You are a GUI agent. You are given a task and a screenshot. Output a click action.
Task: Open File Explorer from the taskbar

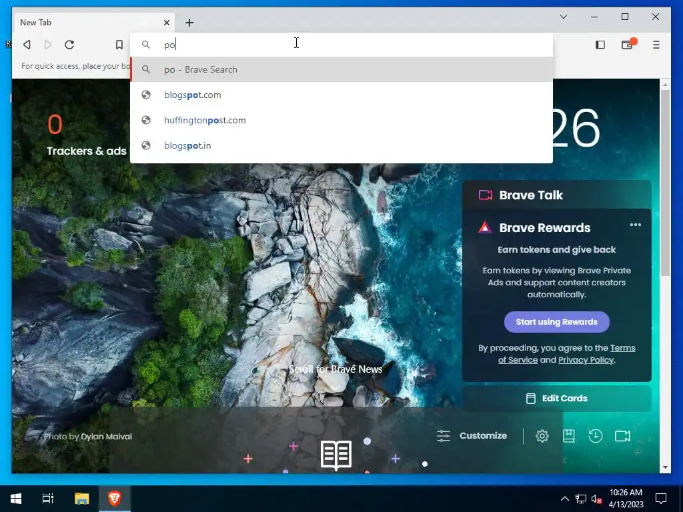[x=81, y=499]
